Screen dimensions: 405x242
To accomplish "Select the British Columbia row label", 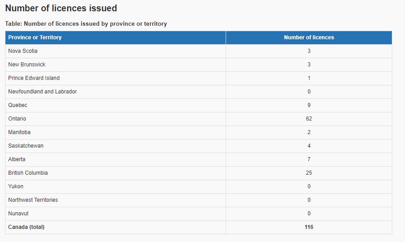I will coord(28,173).
